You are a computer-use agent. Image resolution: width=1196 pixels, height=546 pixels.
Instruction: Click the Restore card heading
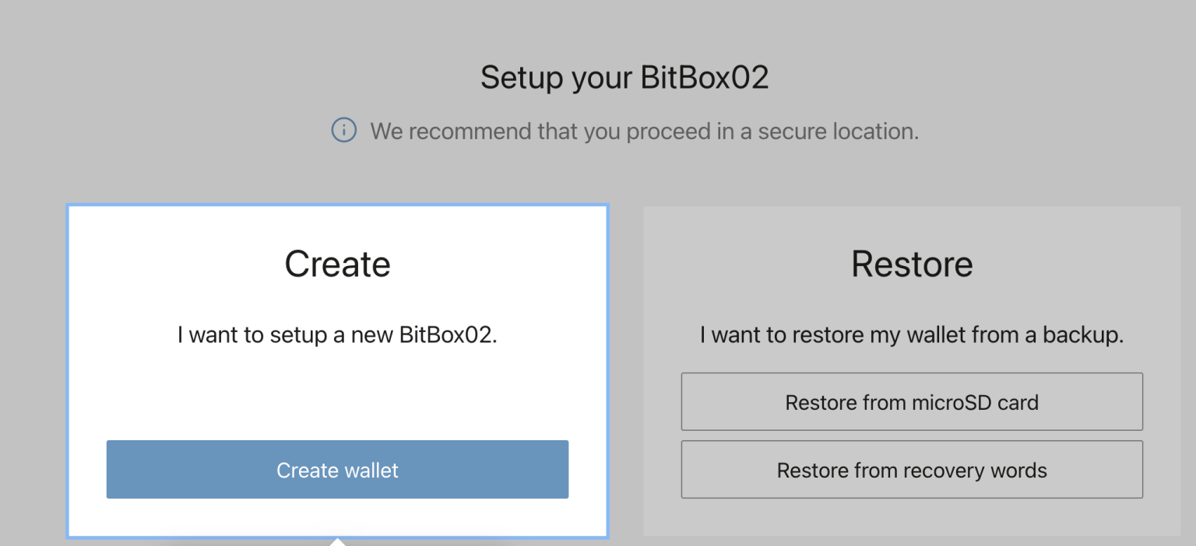911,264
